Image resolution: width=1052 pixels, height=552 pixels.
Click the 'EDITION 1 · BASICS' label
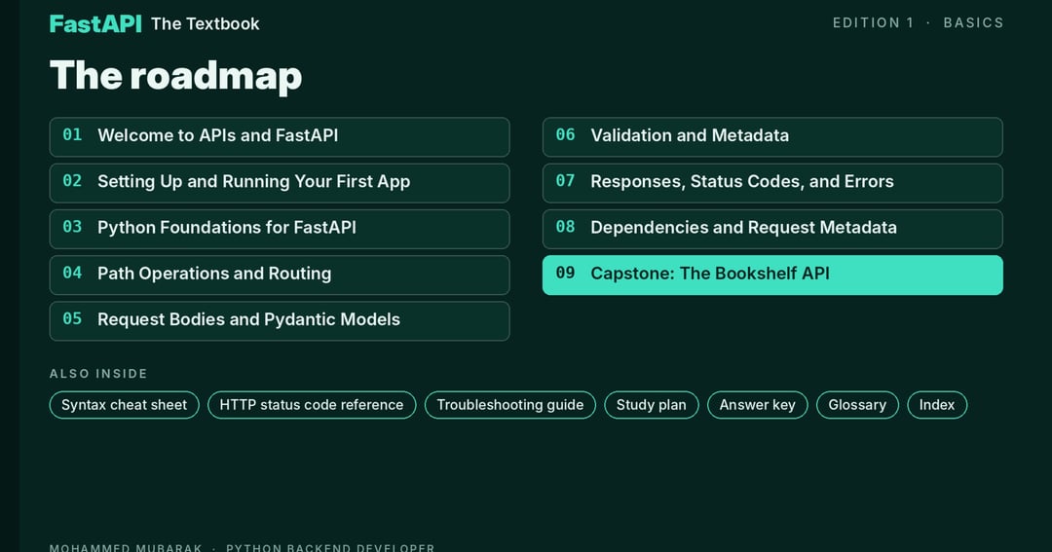pos(918,22)
